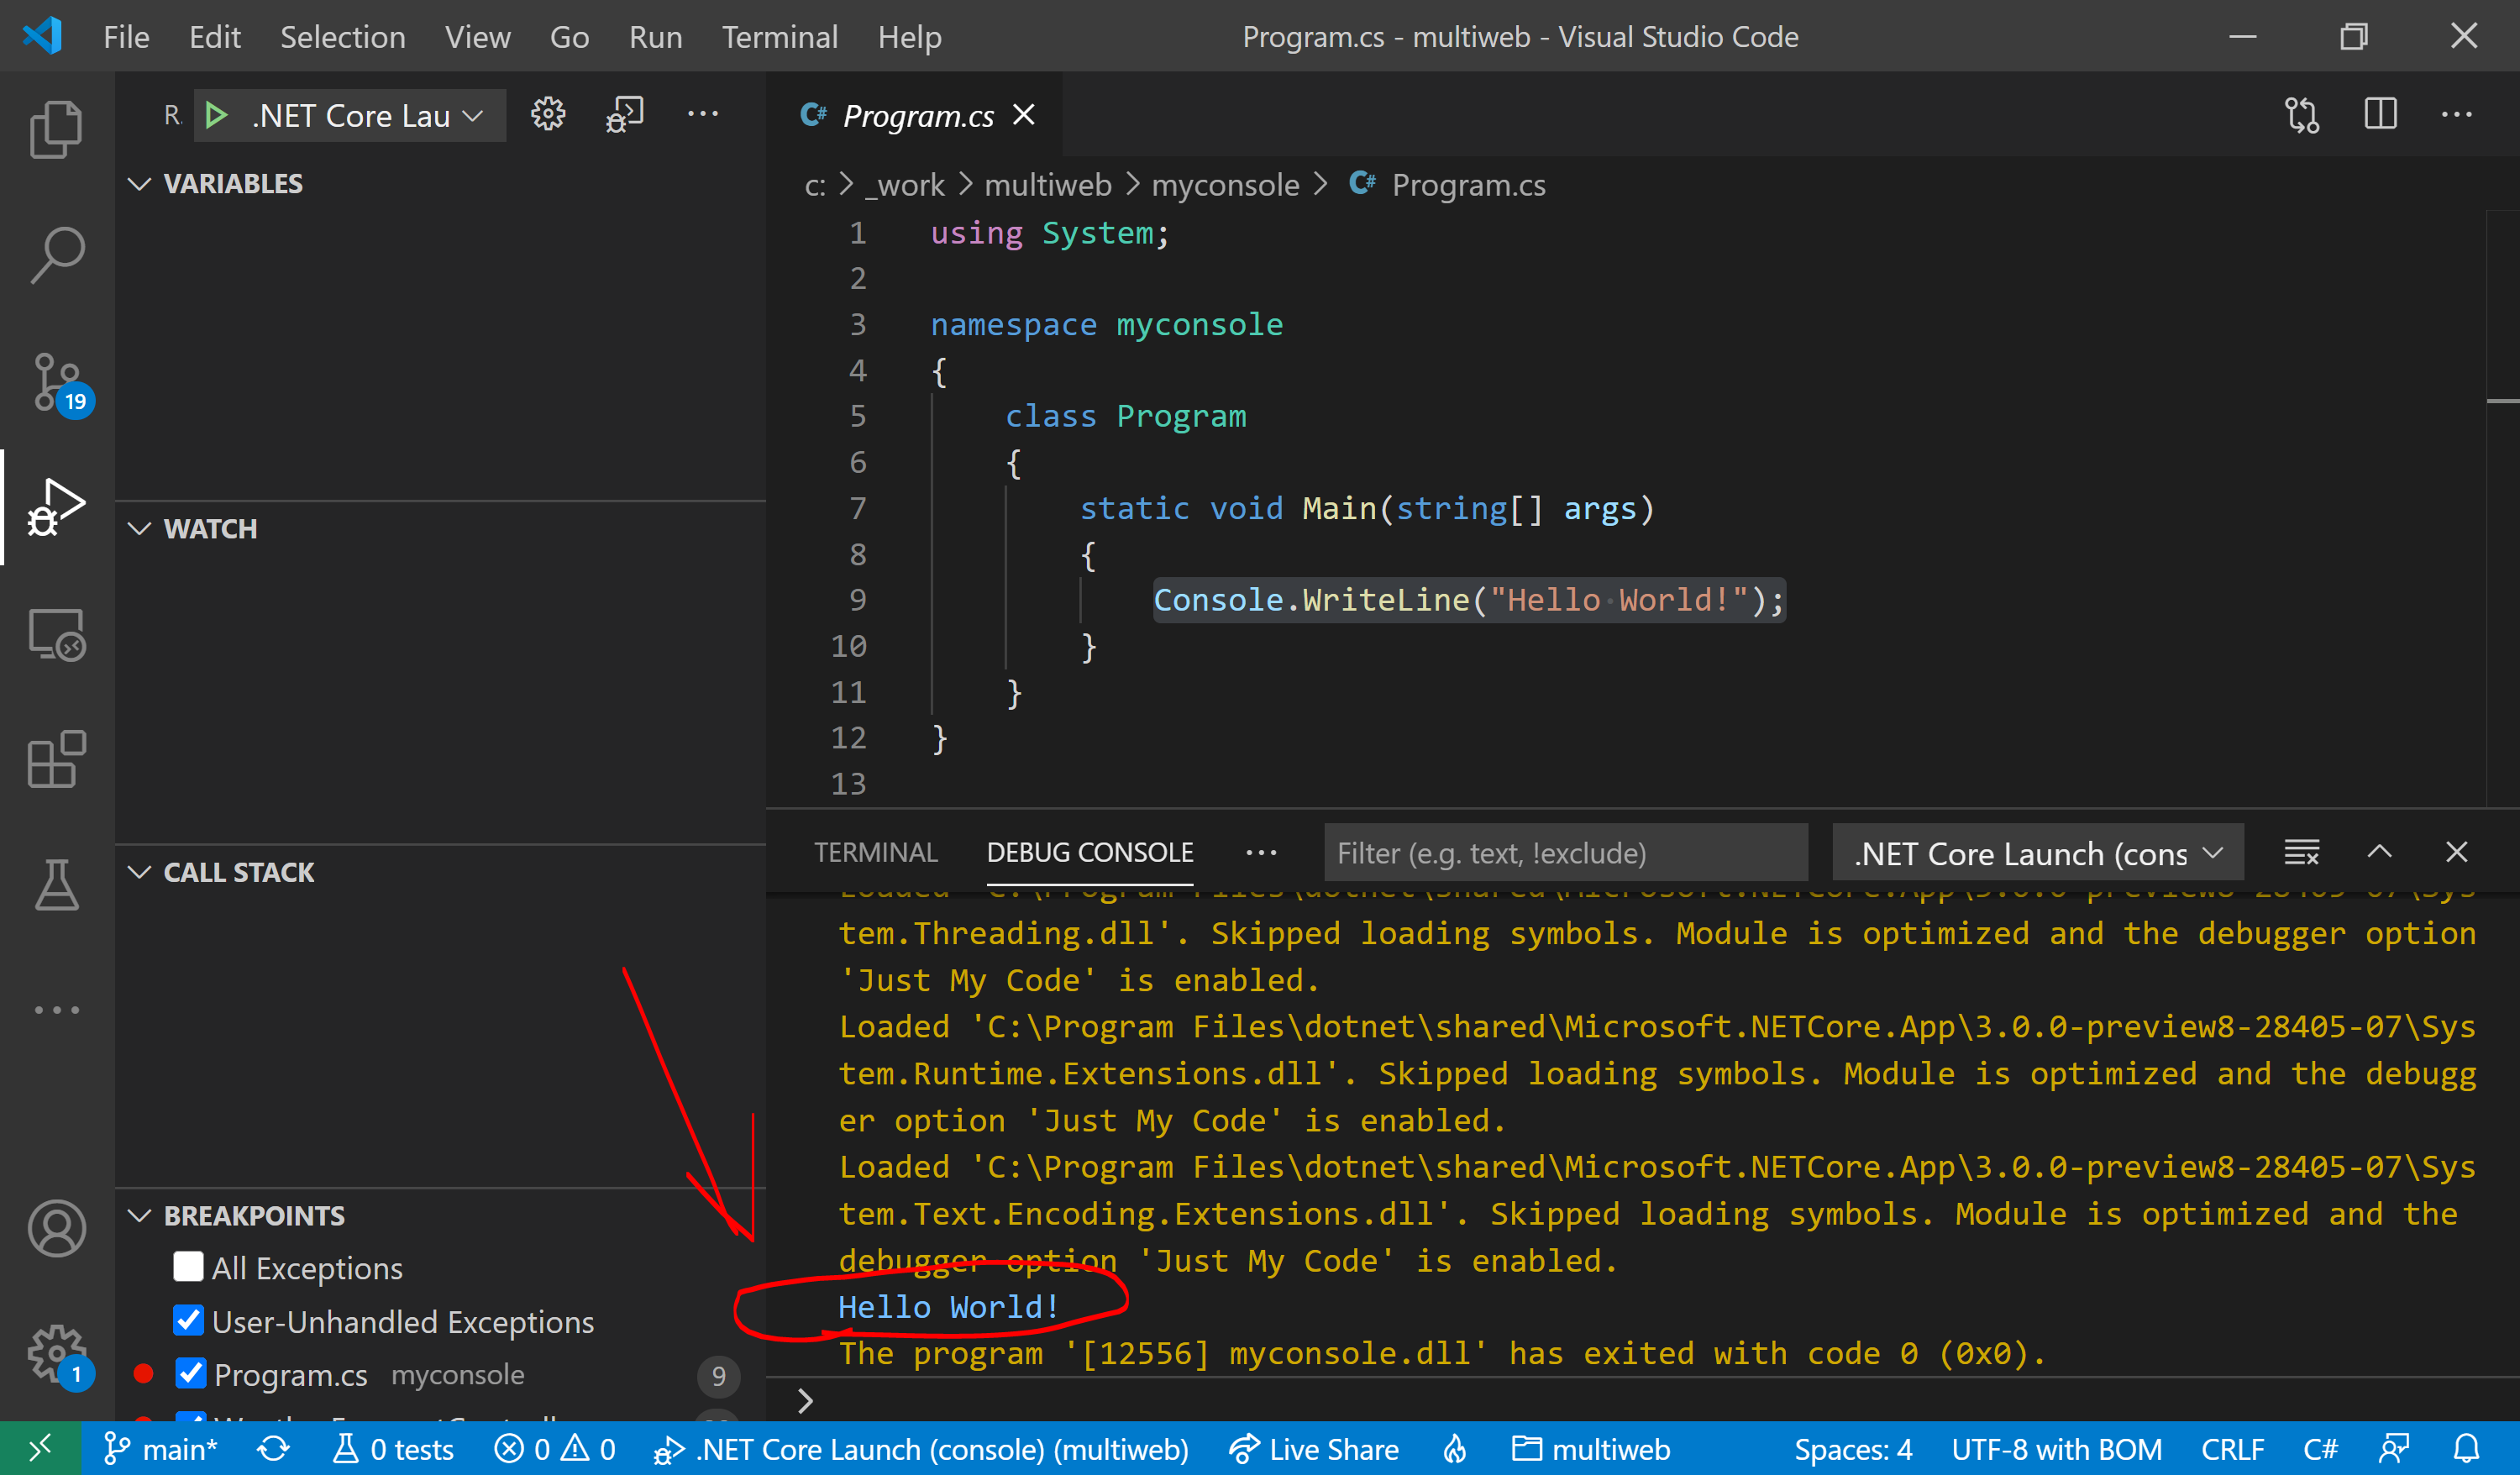This screenshot has height=1475, width=2520.
Task: Start Live Share from status bar
Action: pos(1314,1449)
